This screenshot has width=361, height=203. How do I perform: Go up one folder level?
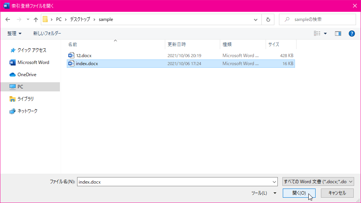tap(36, 19)
